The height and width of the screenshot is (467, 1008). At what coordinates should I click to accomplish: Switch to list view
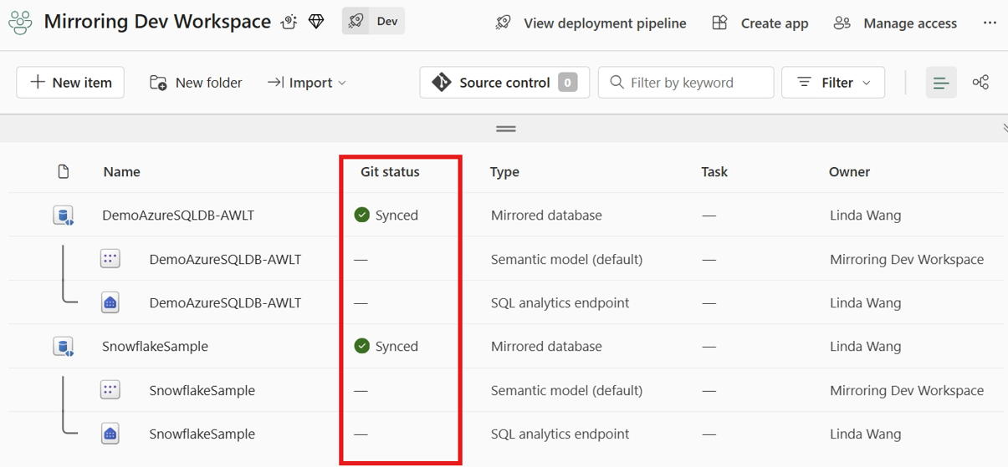[941, 83]
